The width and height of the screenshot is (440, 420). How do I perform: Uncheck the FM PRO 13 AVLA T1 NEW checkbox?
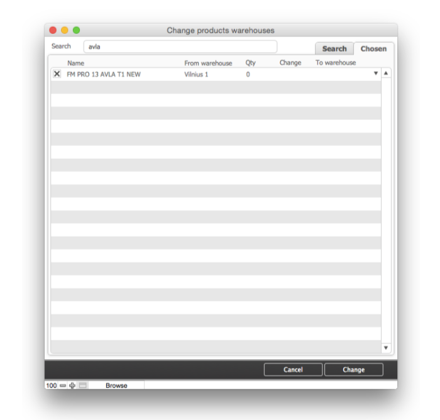click(57, 74)
